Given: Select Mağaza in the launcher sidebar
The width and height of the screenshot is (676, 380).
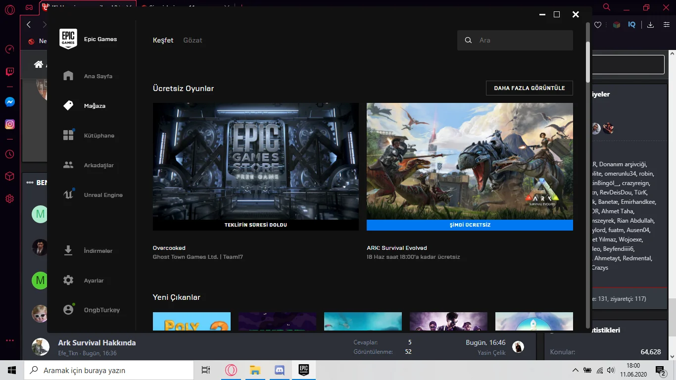Looking at the screenshot, I should click(95, 106).
